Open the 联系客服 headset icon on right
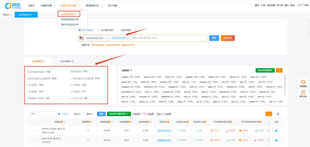310x147 pixels. (303, 82)
